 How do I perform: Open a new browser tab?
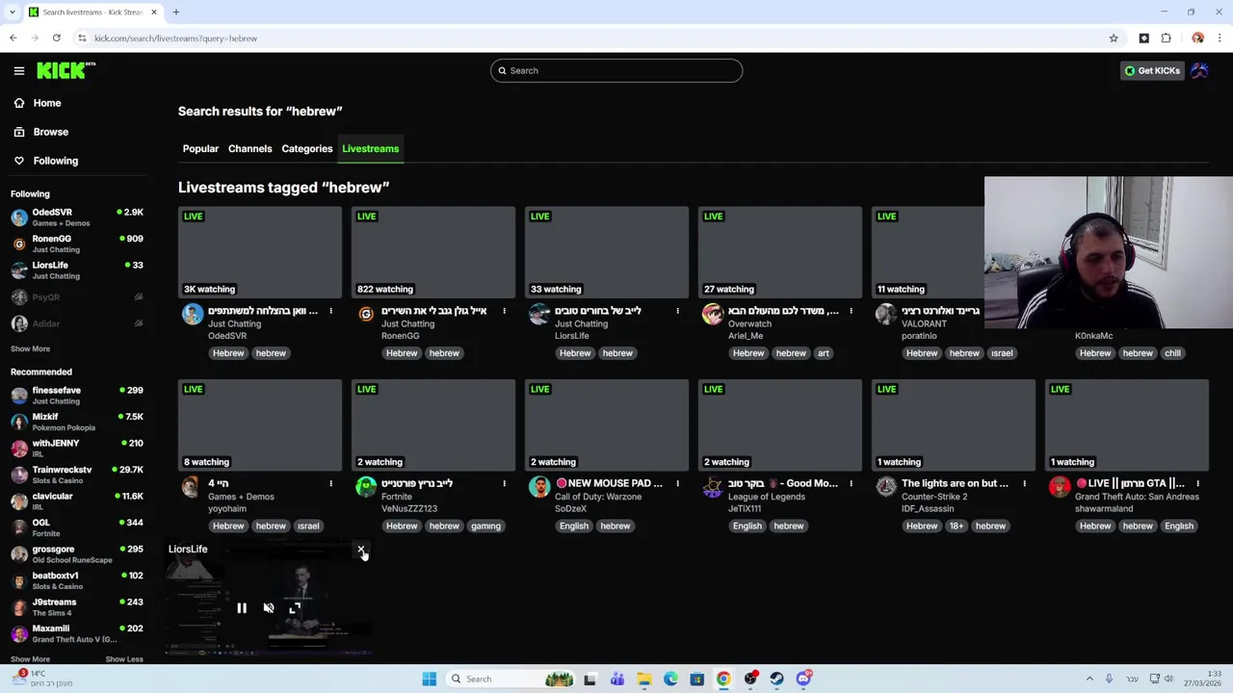point(176,12)
